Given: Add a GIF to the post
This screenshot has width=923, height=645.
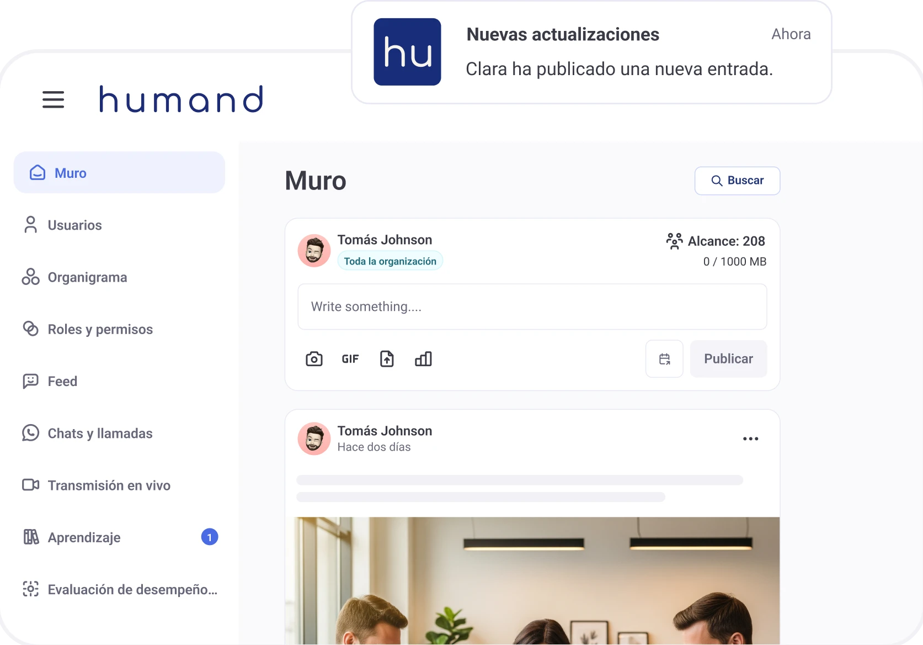Looking at the screenshot, I should (x=350, y=359).
